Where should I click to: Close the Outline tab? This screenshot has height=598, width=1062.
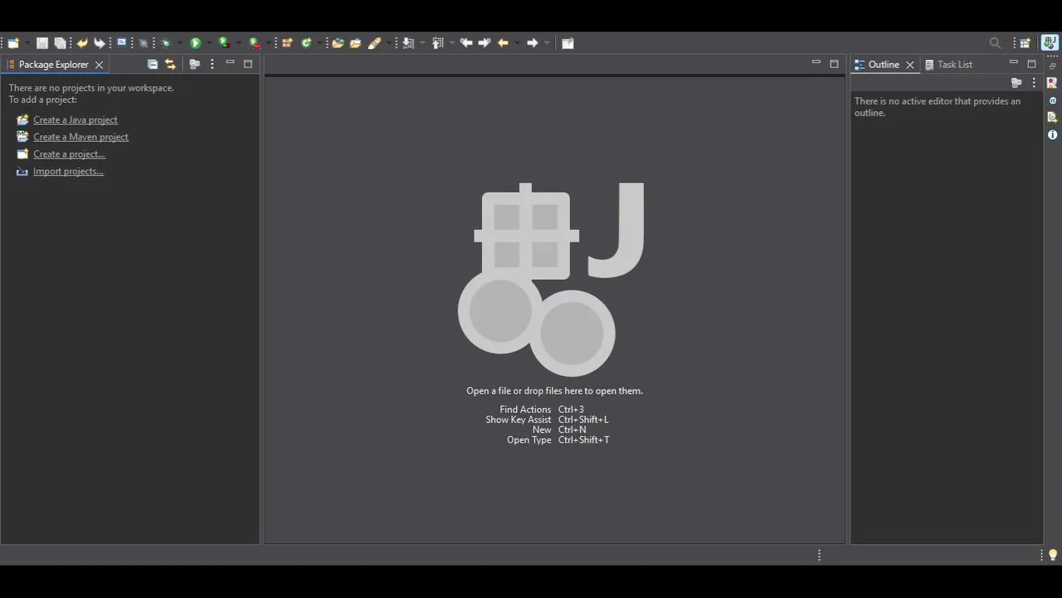(x=910, y=65)
